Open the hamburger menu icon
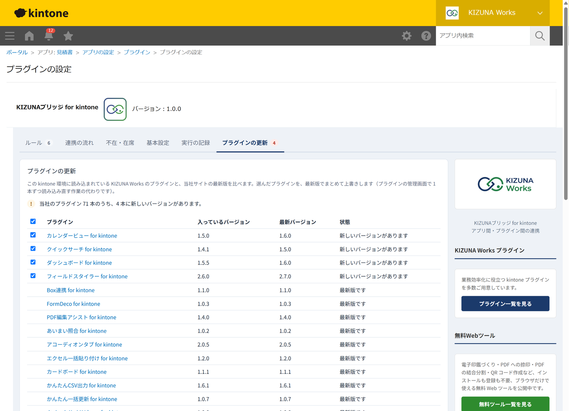This screenshot has width=569, height=411. (10, 36)
